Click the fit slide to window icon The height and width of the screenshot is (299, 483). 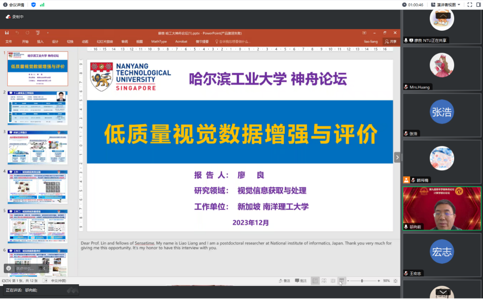click(x=395, y=281)
